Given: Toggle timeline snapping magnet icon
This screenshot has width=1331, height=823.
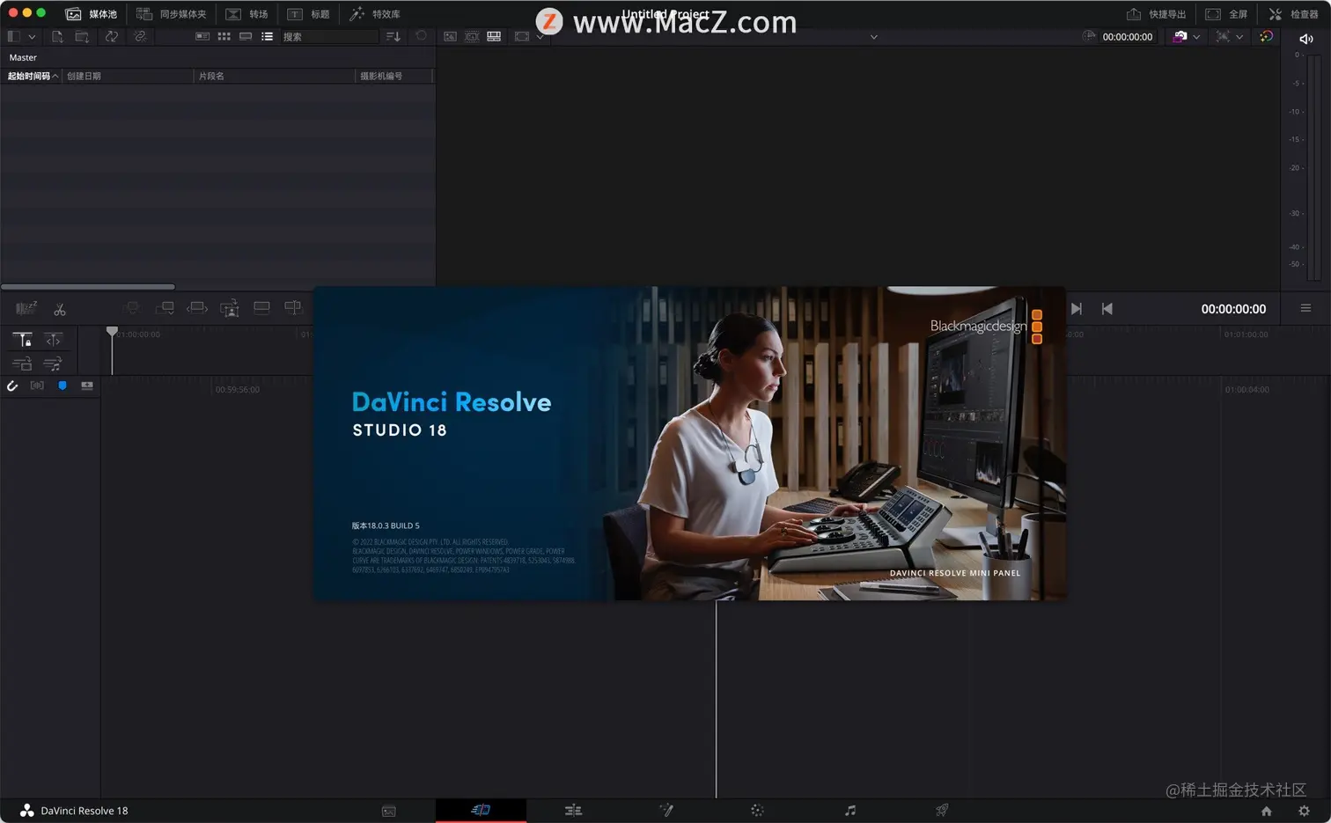Looking at the screenshot, I should click(x=12, y=386).
